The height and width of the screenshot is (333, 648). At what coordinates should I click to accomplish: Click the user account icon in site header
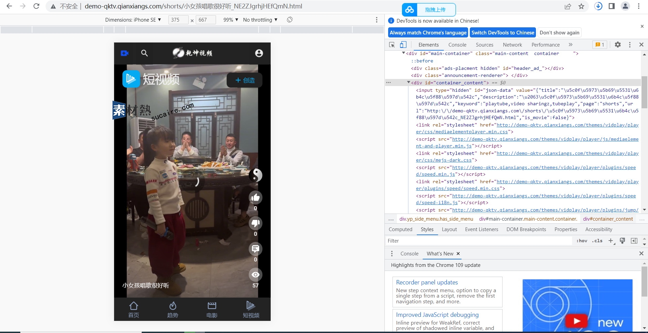[259, 53]
